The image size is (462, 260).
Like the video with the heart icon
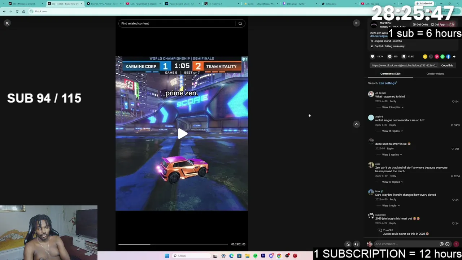coord(372,57)
